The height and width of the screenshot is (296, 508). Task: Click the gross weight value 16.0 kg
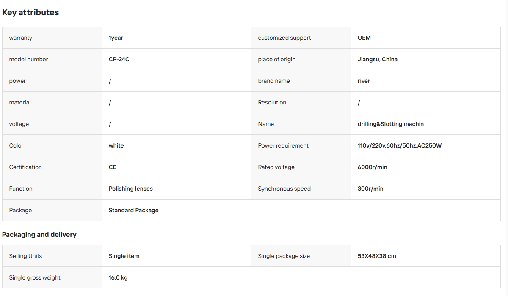coord(118,278)
